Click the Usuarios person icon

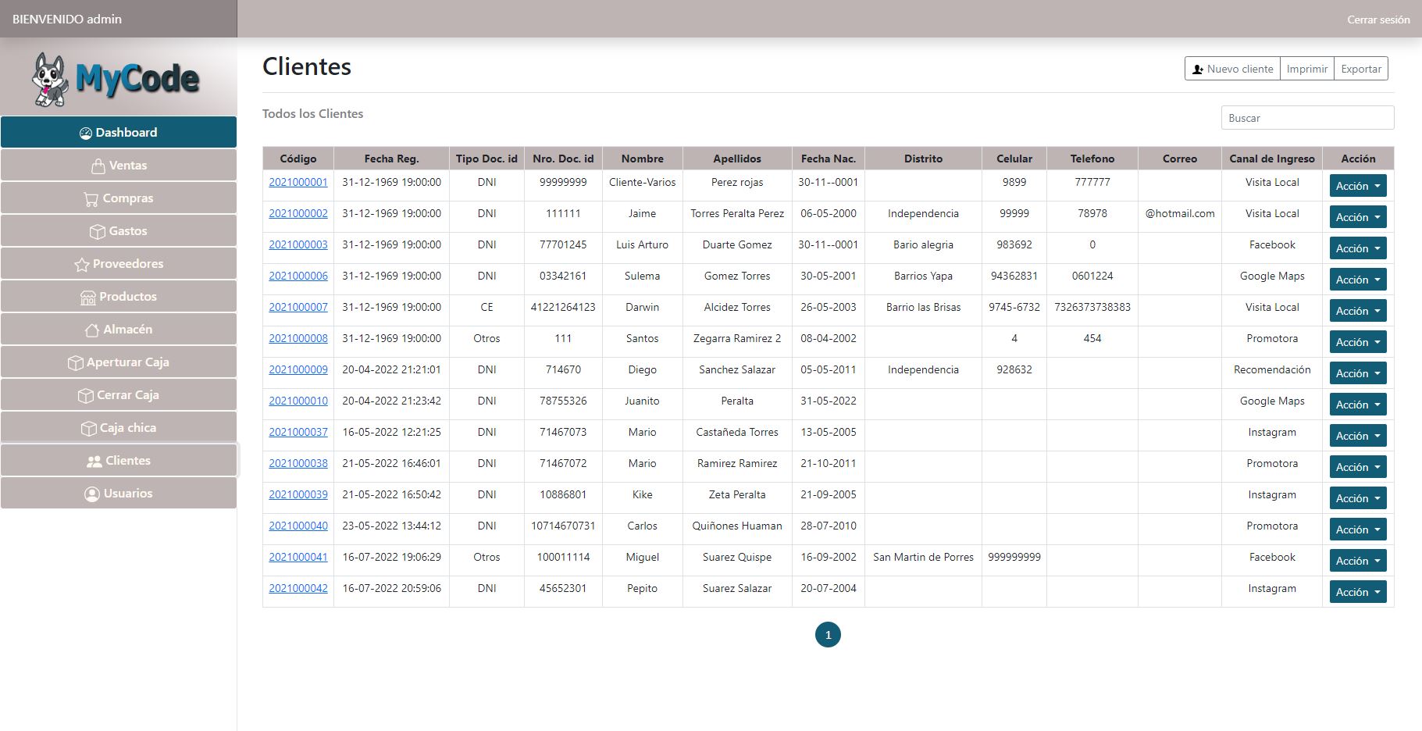(x=92, y=494)
